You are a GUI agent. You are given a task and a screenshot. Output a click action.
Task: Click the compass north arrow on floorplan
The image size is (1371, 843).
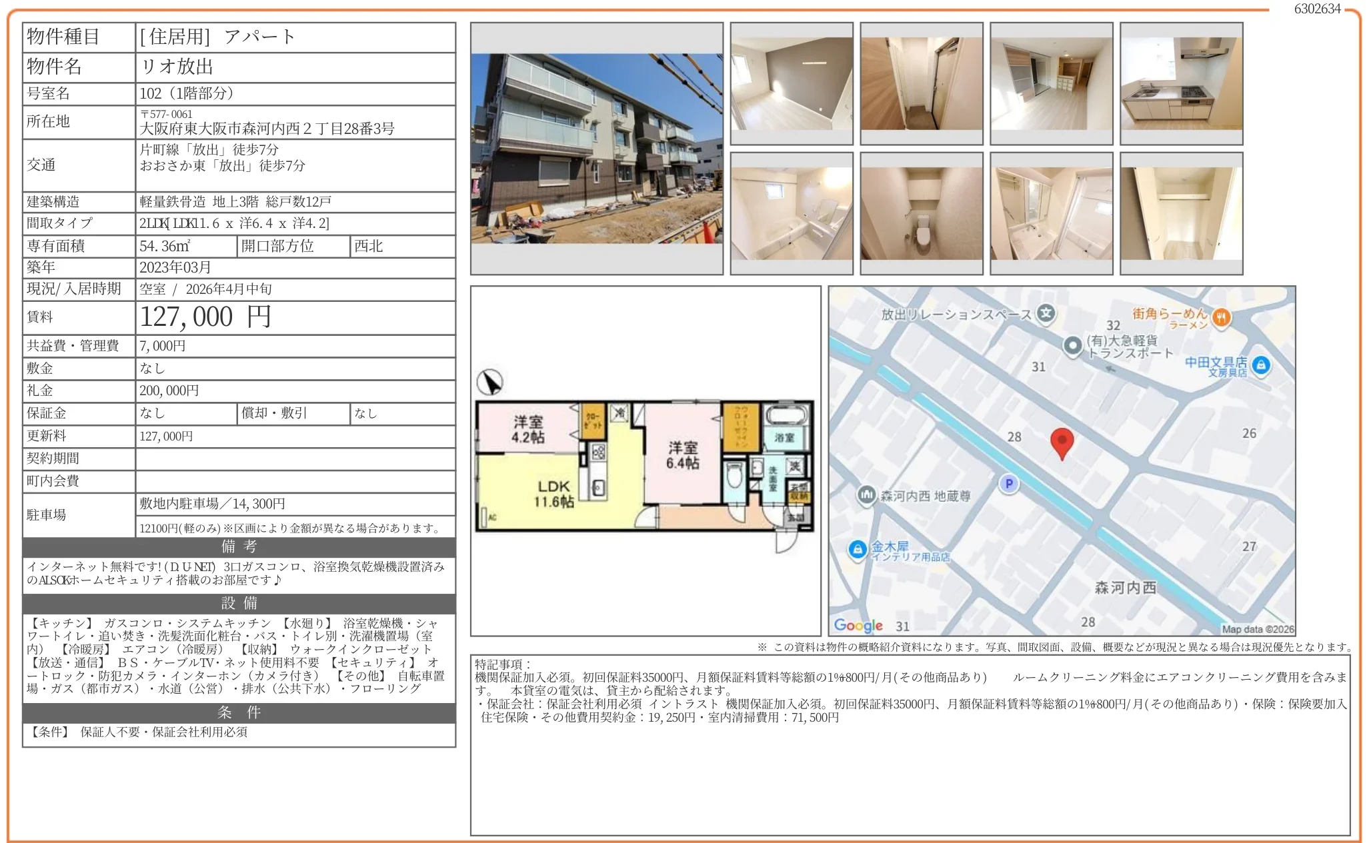tap(490, 382)
